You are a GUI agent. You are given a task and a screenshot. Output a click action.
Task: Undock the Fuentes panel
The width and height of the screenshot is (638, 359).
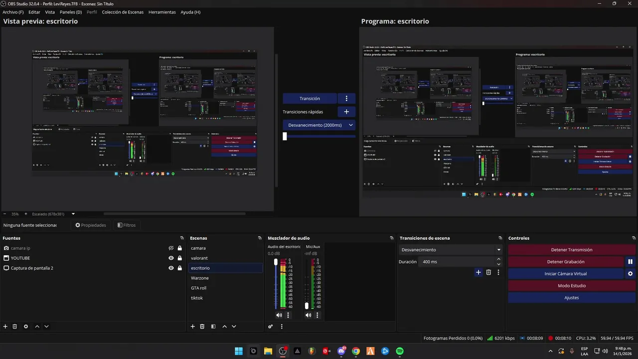pyautogui.click(x=182, y=238)
